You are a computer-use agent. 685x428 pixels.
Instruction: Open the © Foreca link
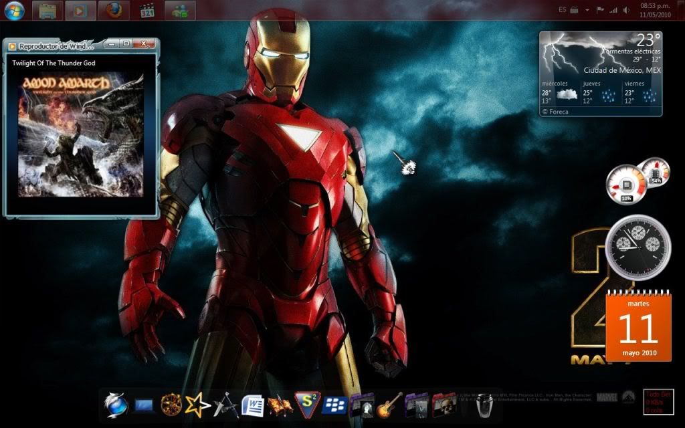tap(555, 112)
